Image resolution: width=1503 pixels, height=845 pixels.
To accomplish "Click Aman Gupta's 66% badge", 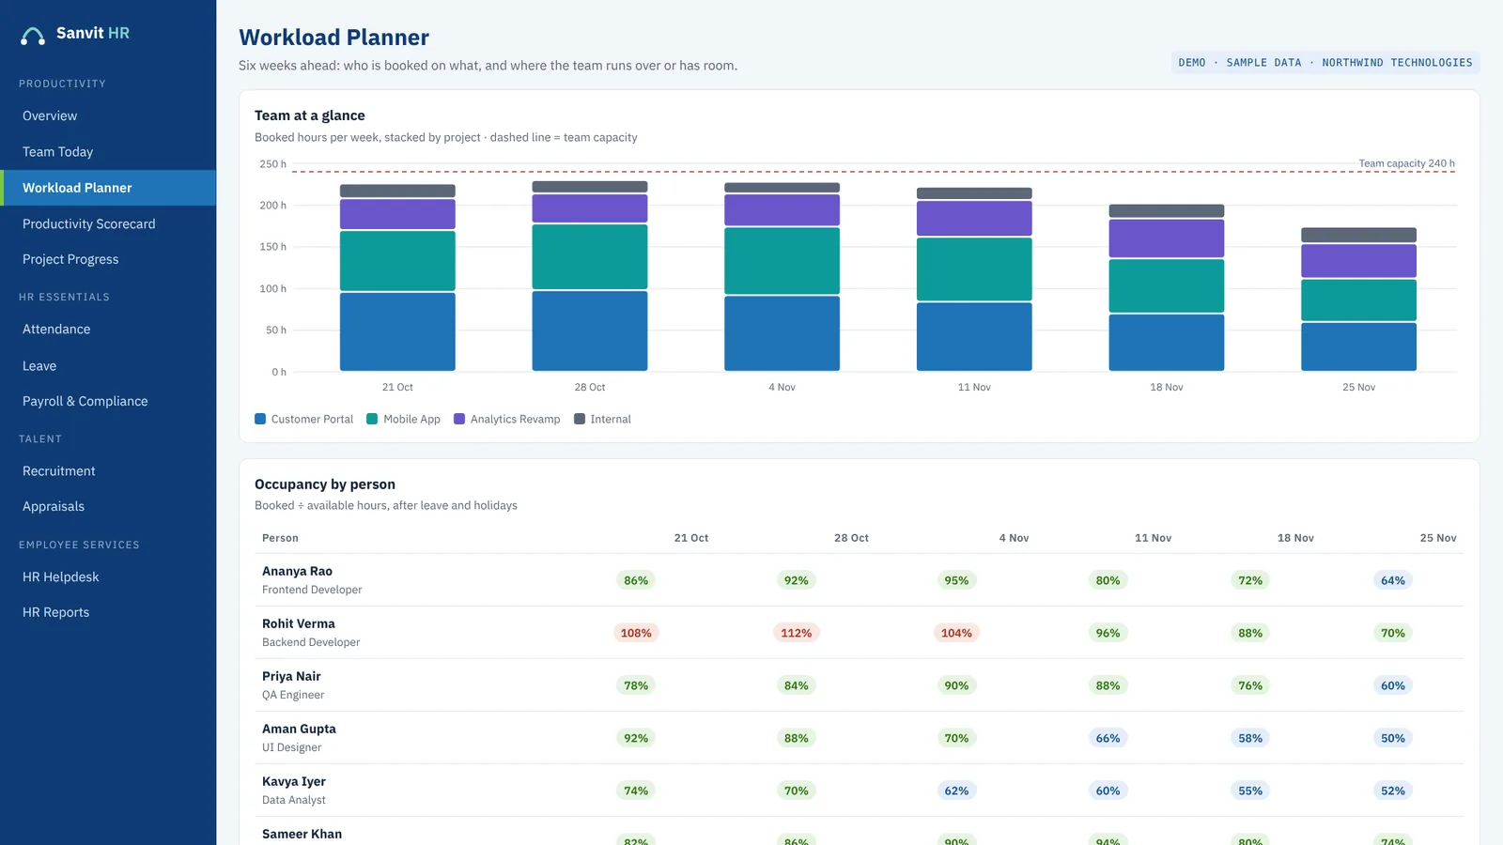I will click(1108, 738).
